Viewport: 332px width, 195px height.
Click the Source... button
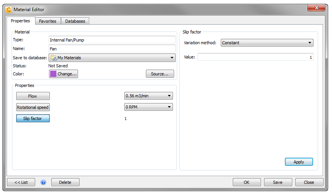(x=160, y=74)
